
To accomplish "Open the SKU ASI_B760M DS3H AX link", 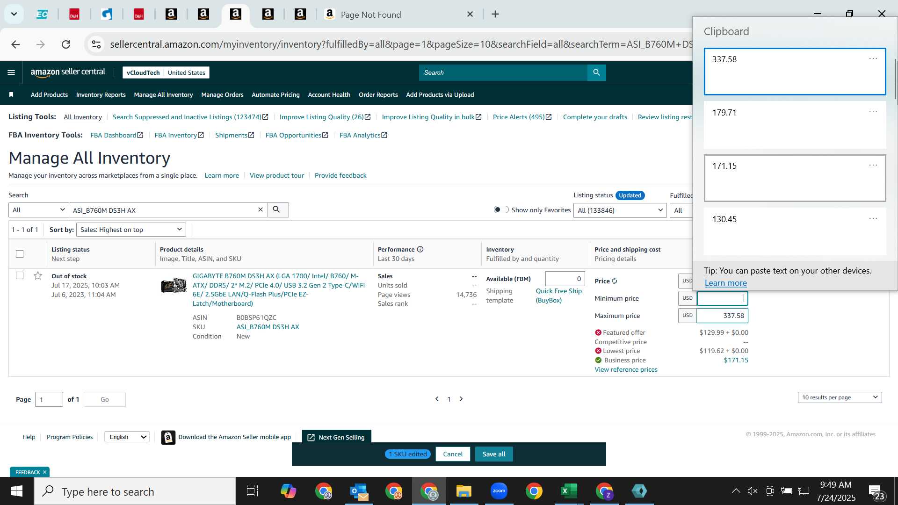I will (268, 327).
